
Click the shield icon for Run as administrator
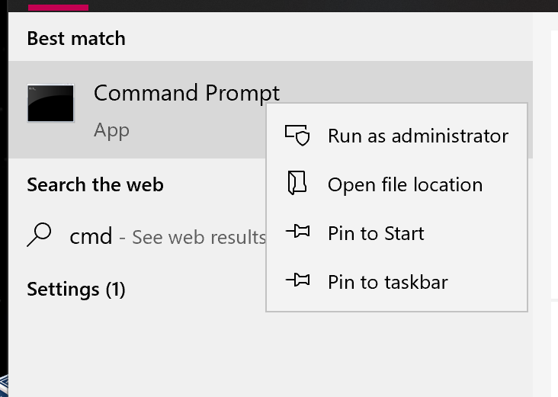tap(297, 136)
